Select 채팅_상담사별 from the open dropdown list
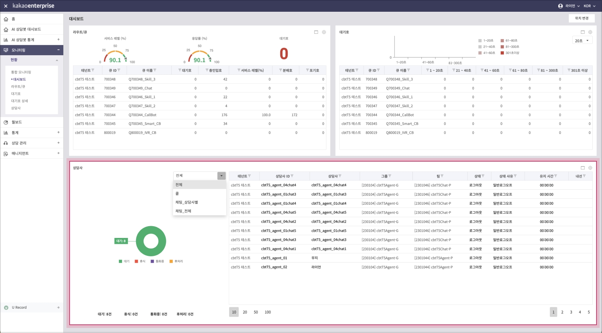 click(x=186, y=202)
